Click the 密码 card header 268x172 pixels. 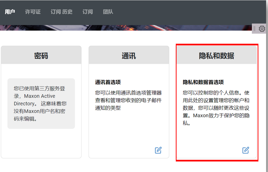pyautogui.click(x=41, y=55)
